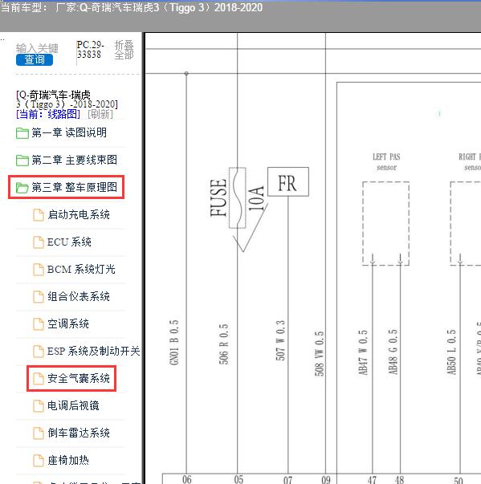Click the [刷新] refresh link
Screen dimensions: 481x484
100,114
